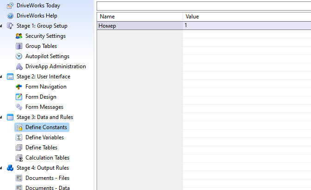This screenshot has width=311, height=190.
Task: Click the Security Settings users icon
Action: coord(19,36)
